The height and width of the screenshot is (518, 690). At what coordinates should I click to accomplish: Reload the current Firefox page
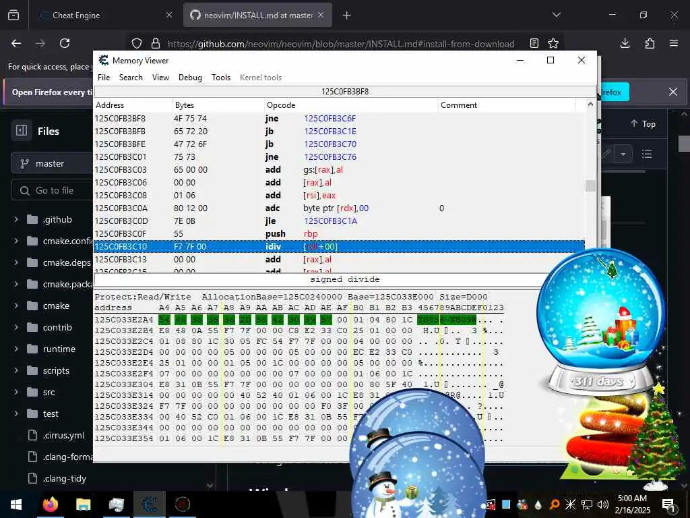pos(65,43)
